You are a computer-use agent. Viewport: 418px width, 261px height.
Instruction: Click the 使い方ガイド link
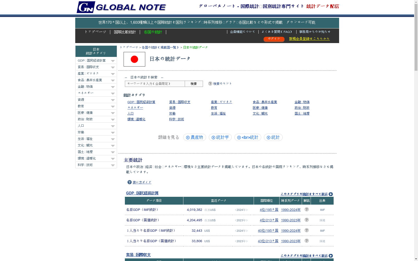[x=142, y=182]
